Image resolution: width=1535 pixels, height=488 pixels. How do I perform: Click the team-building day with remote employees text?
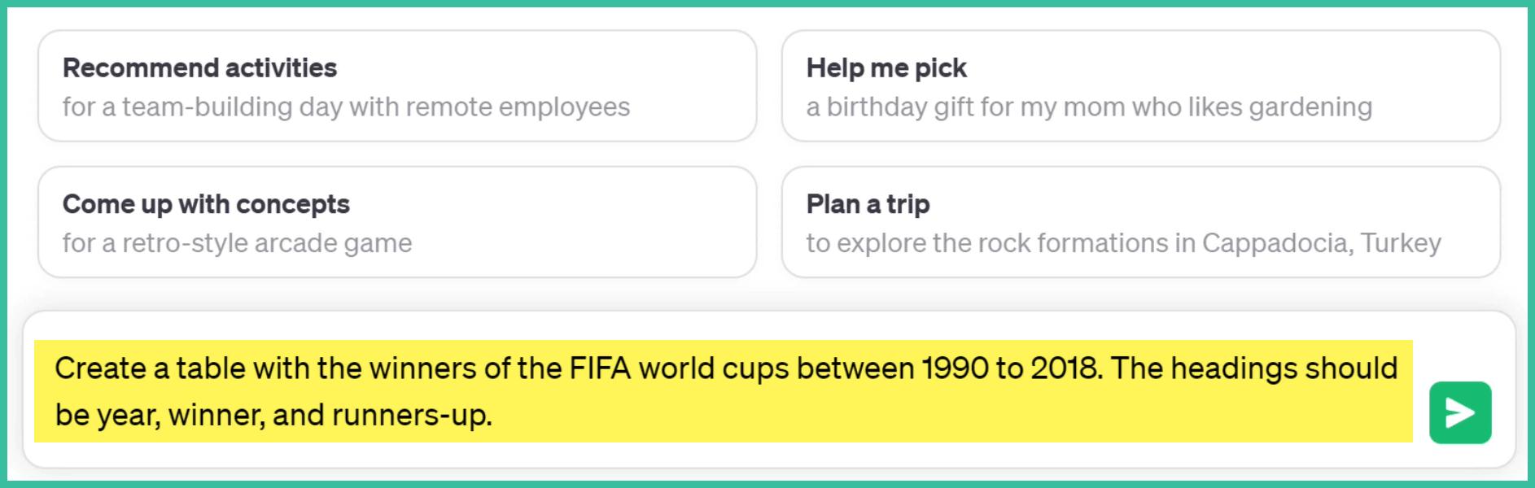point(346,107)
